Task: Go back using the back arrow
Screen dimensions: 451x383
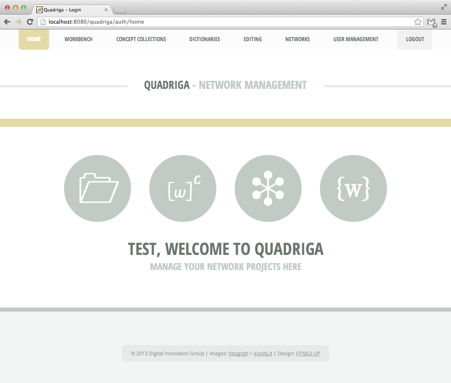Action: pyautogui.click(x=7, y=22)
